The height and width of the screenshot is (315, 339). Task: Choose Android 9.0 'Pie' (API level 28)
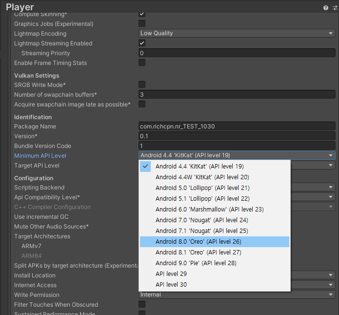[215, 263]
